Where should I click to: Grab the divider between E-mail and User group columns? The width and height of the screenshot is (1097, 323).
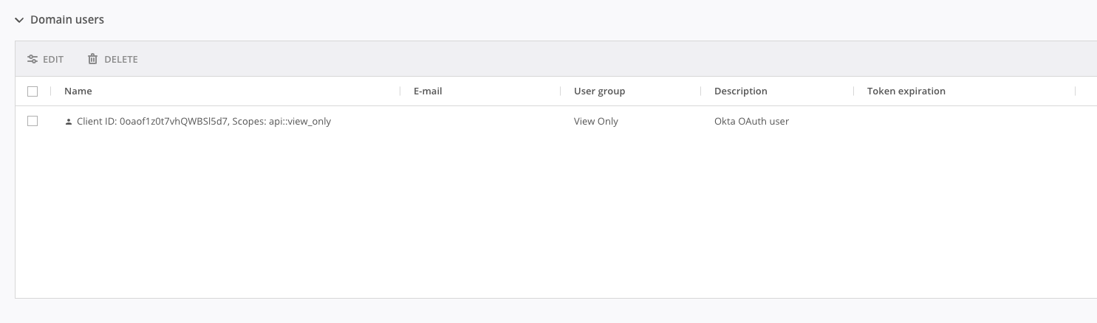(x=561, y=91)
